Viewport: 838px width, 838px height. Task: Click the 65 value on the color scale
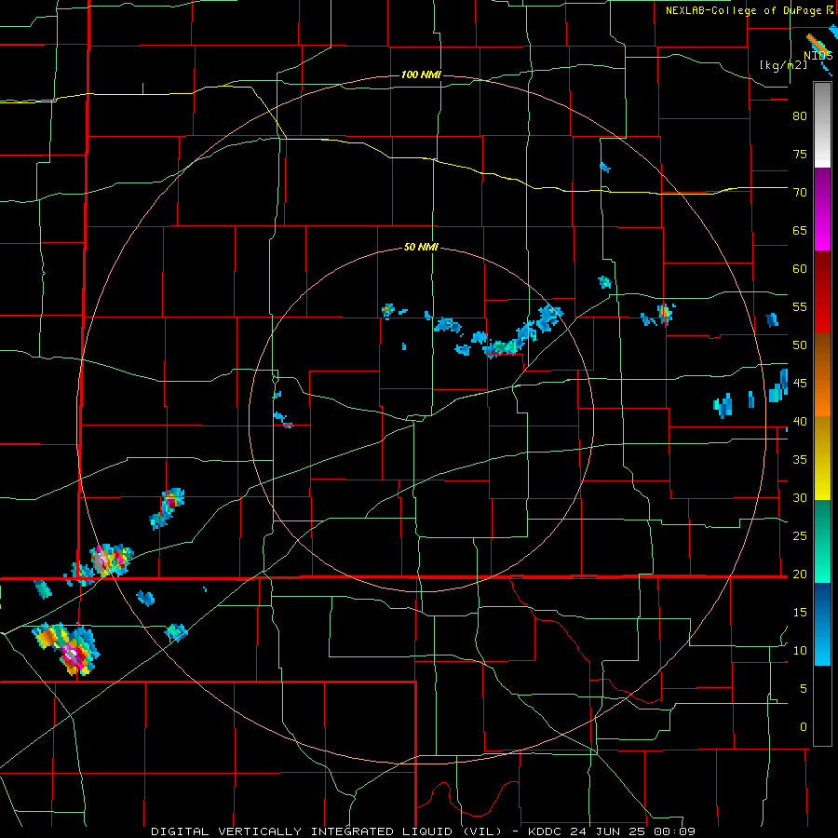coord(800,230)
